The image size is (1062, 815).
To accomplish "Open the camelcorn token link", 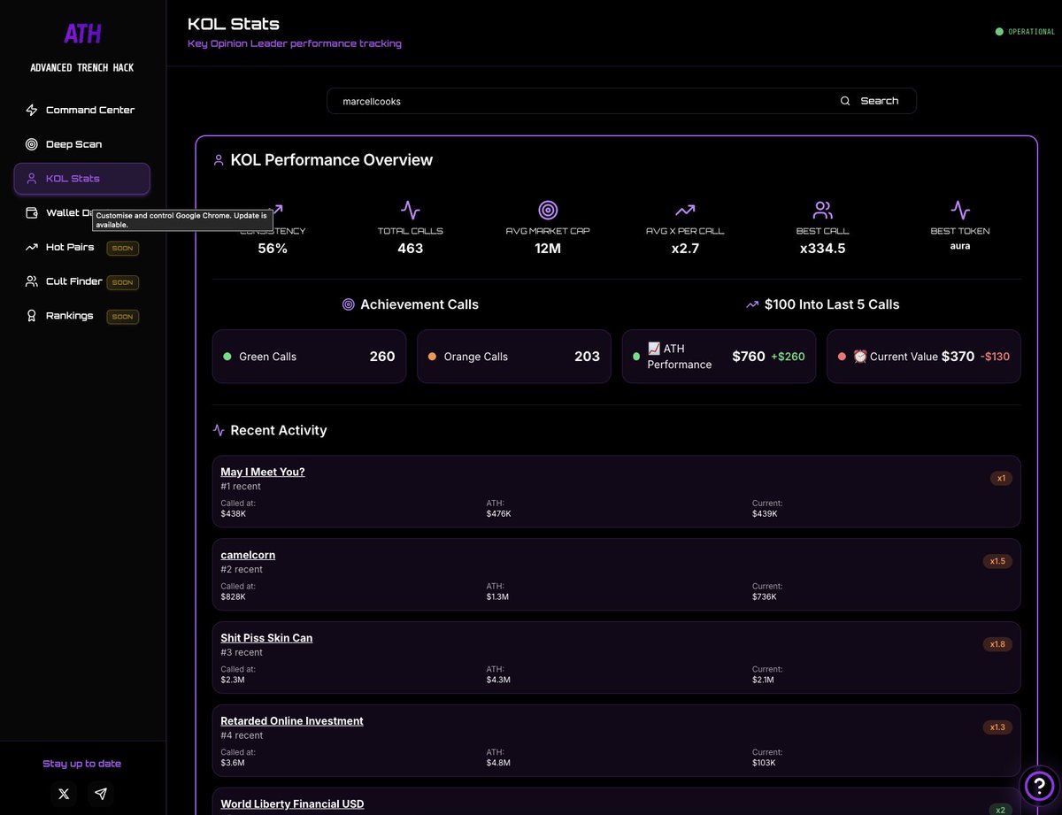I will pyautogui.click(x=248, y=555).
